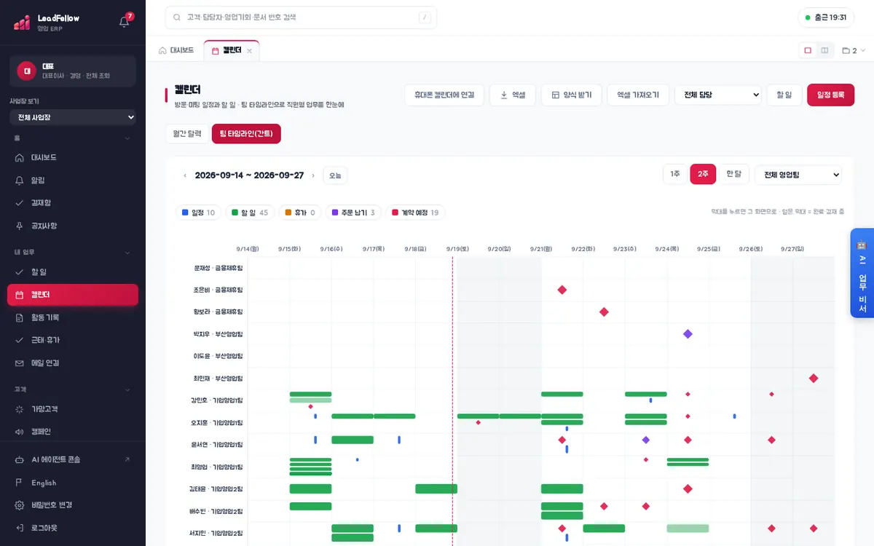Click the 엑셀 download button

coord(513,95)
